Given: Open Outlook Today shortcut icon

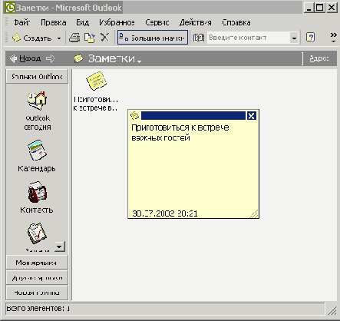Looking at the screenshot, I should (38, 101).
